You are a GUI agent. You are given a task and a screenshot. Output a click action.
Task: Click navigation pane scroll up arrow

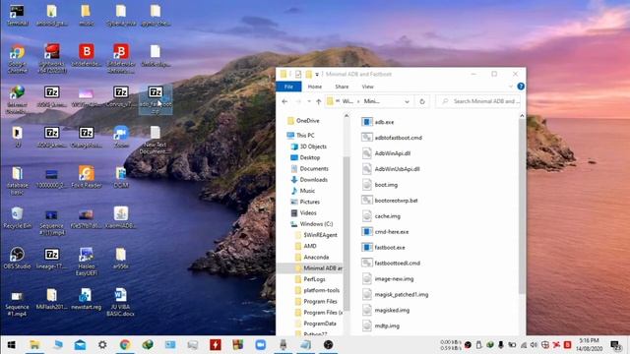[x=346, y=116]
